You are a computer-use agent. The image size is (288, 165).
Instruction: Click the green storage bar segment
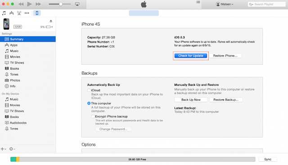pos(13,159)
